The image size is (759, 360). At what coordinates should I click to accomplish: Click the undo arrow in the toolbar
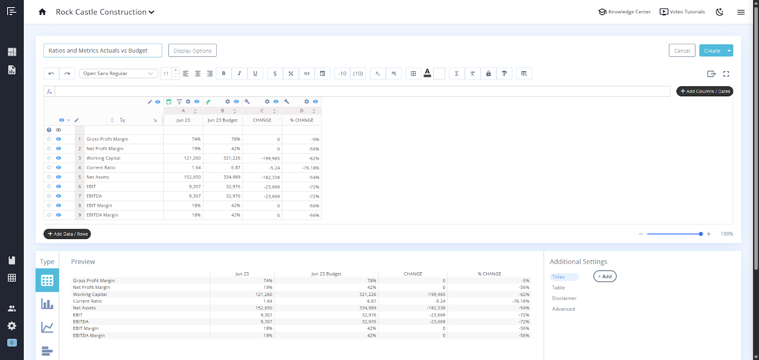pos(51,74)
